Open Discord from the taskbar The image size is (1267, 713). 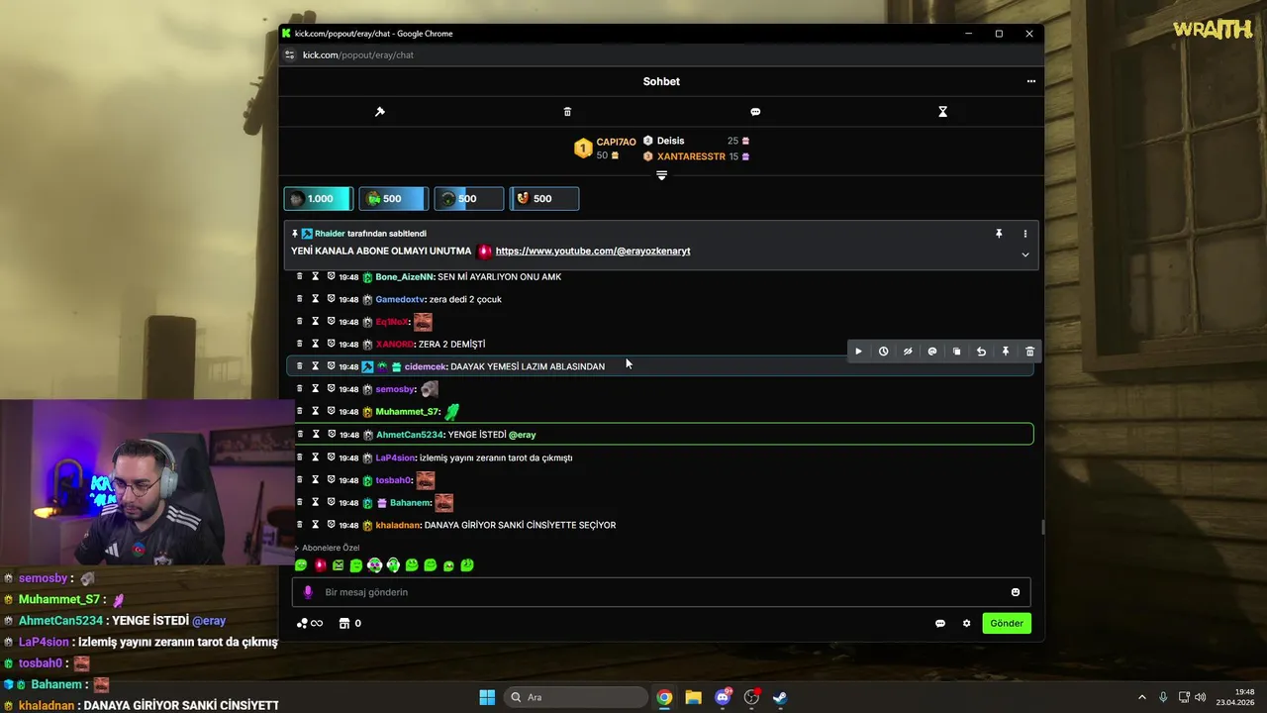pyautogui.click(x=723, y=697)
